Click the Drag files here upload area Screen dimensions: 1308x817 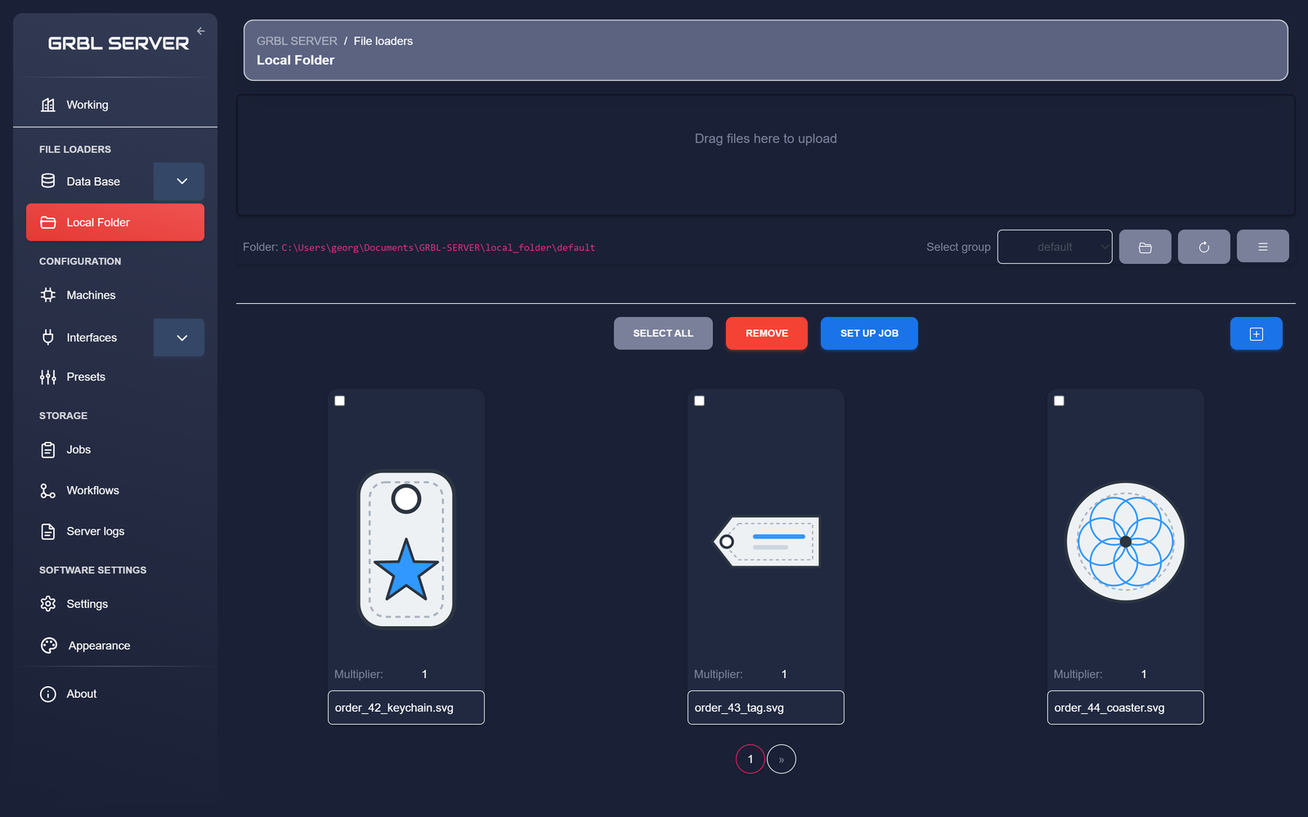pos(766,155)
